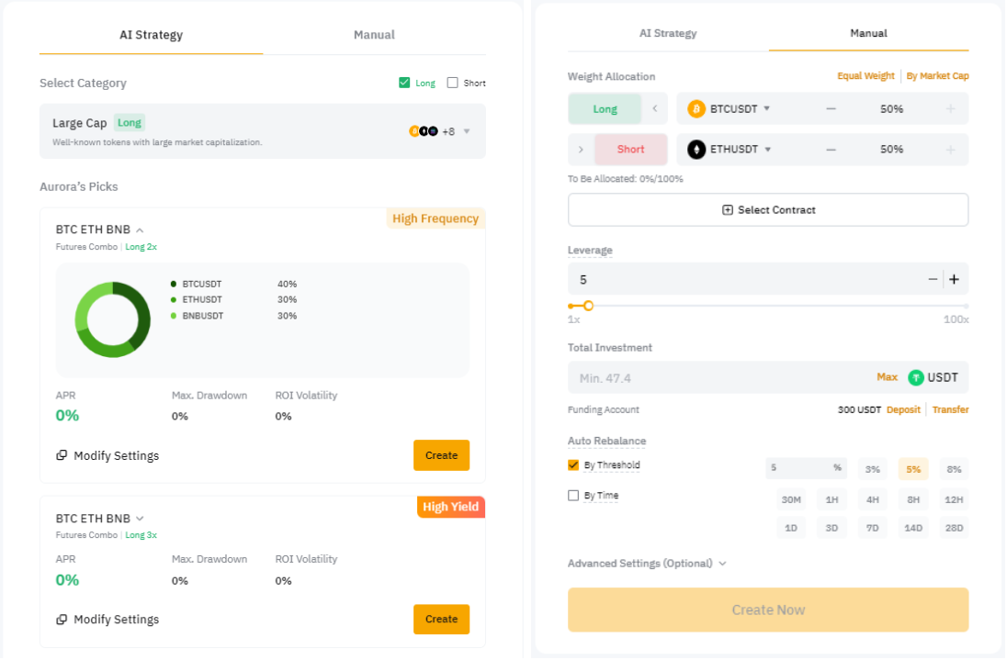The height and width of the screenshot is (660, 1007).
Task: Click the leverage minus stepper icon
Action: (933, 280)
